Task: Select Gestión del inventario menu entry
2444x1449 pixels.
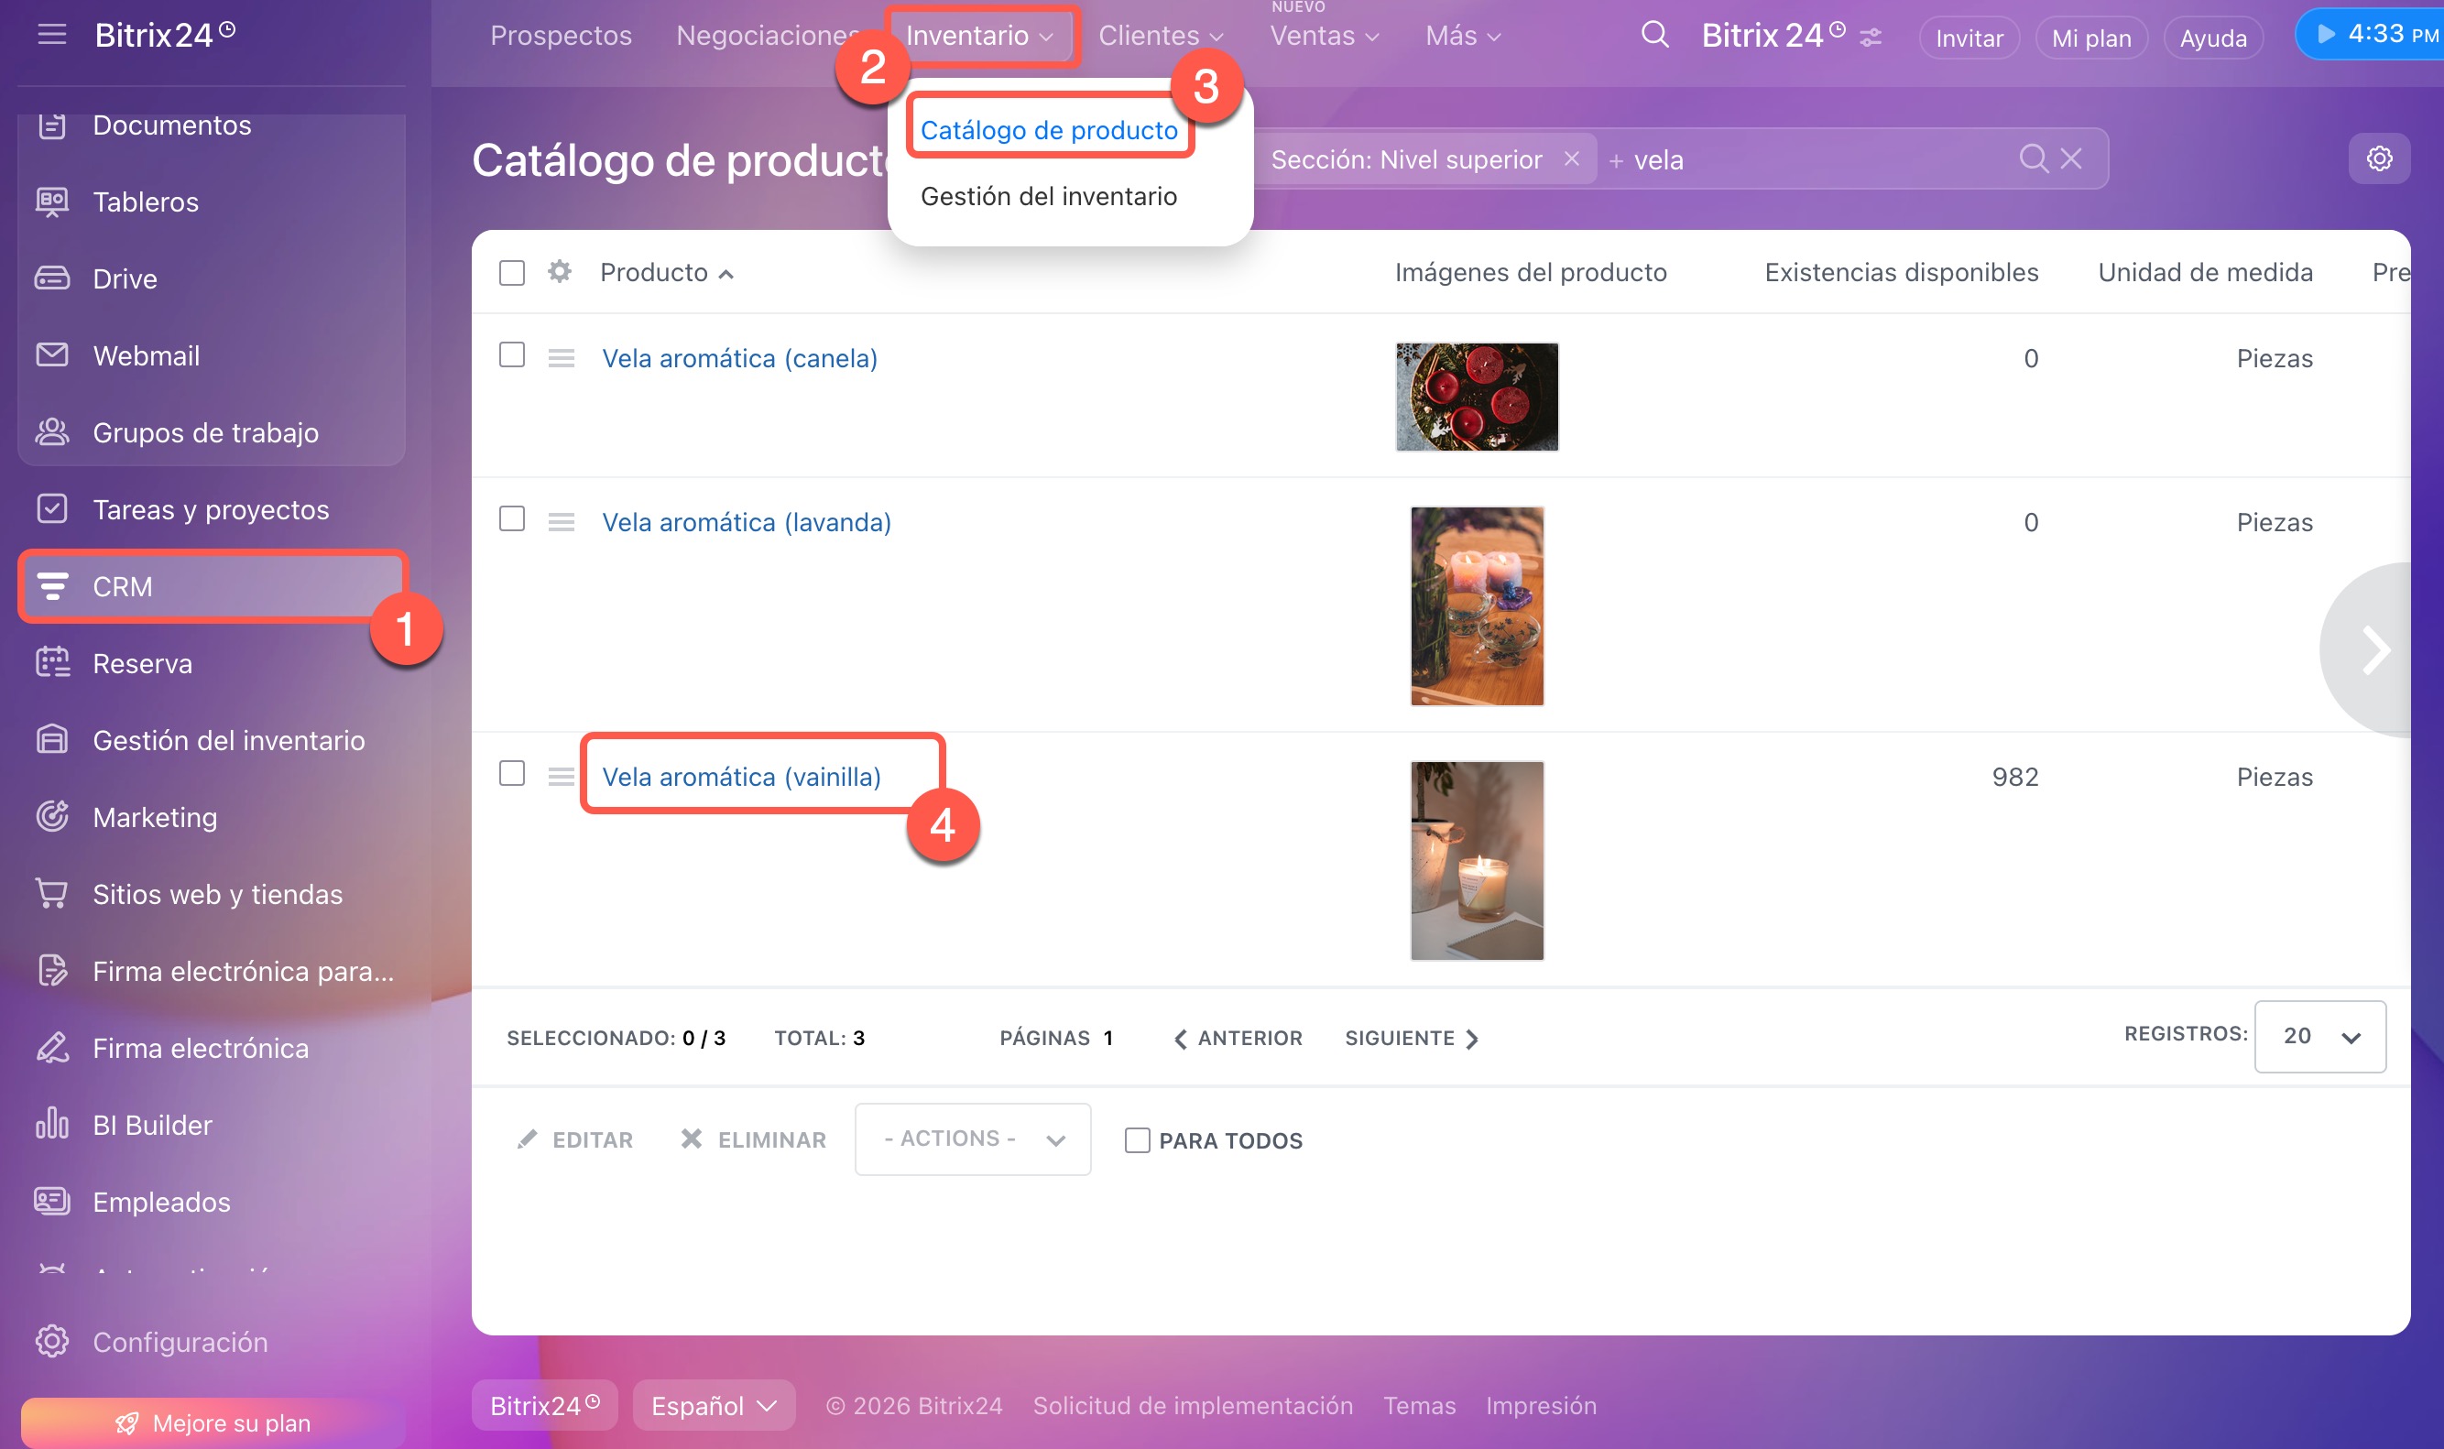Action: (1048, 196)
